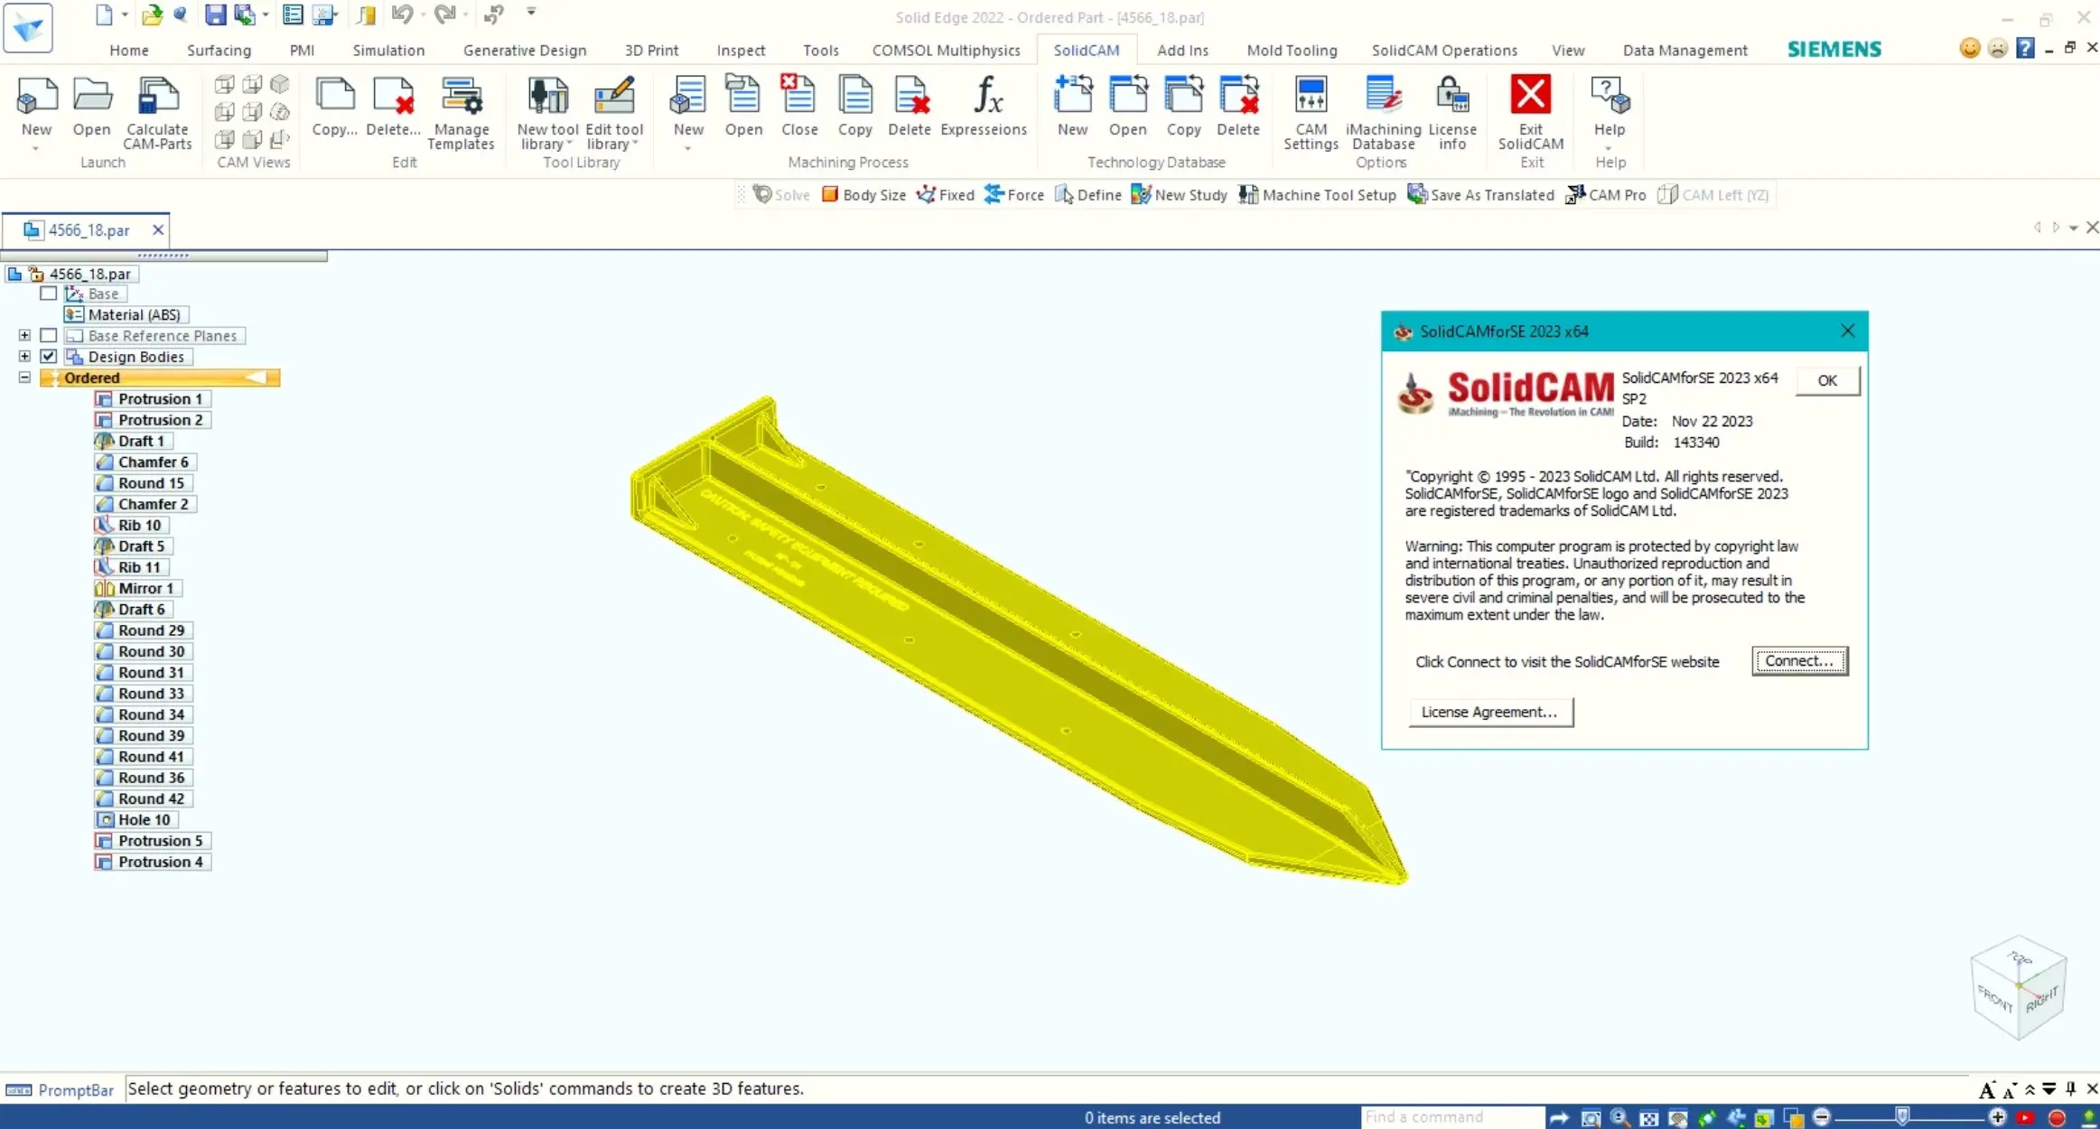Select Rib 10 feature
This screenshot has height=1129, width=2100.
[x=130, y=525]
